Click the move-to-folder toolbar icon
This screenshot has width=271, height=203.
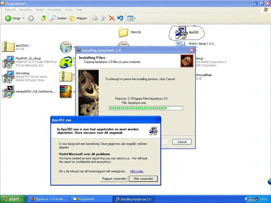tap(95, 18)
